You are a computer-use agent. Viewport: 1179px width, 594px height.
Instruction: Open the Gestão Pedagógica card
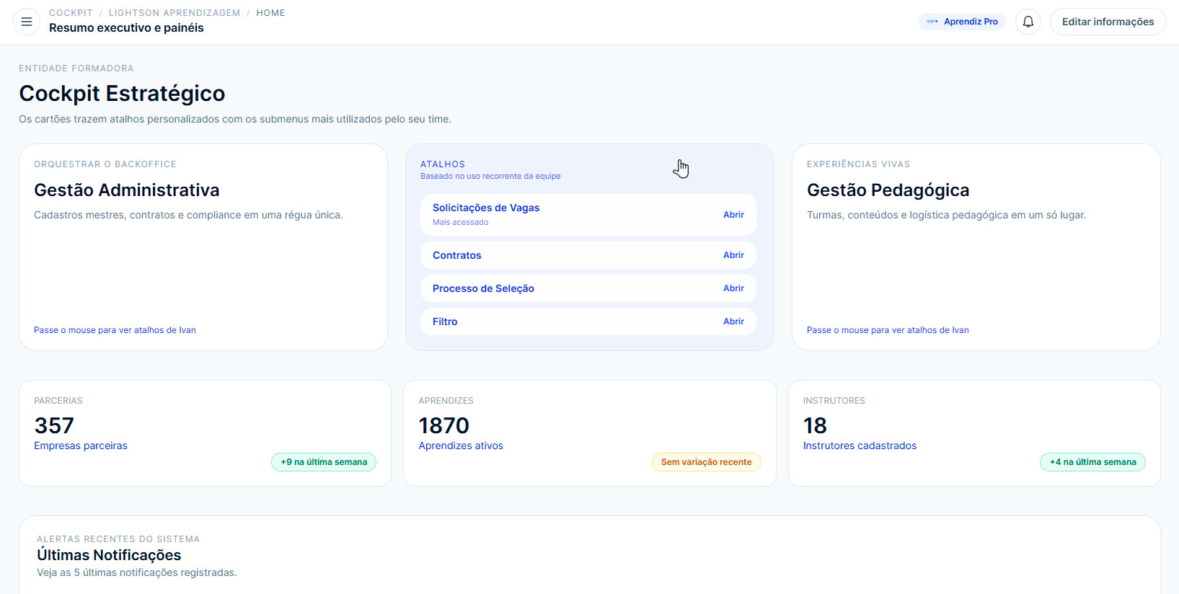(x=888, y=190)
